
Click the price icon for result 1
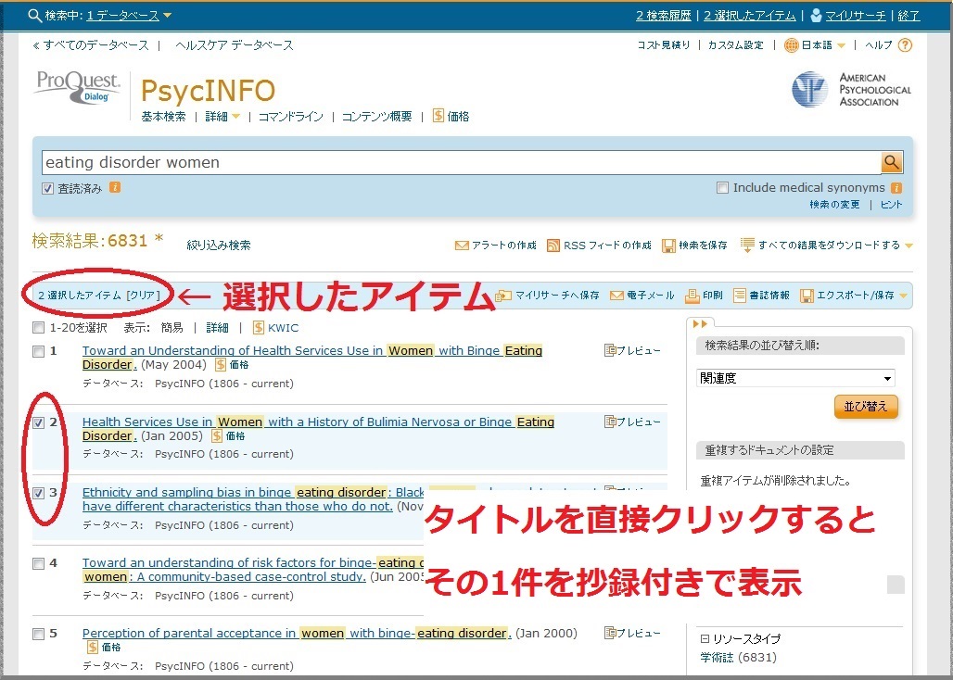pyautogui.click(x=221, y=365)
